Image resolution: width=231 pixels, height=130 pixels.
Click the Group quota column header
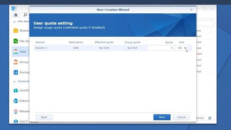[x=132, y=42]
